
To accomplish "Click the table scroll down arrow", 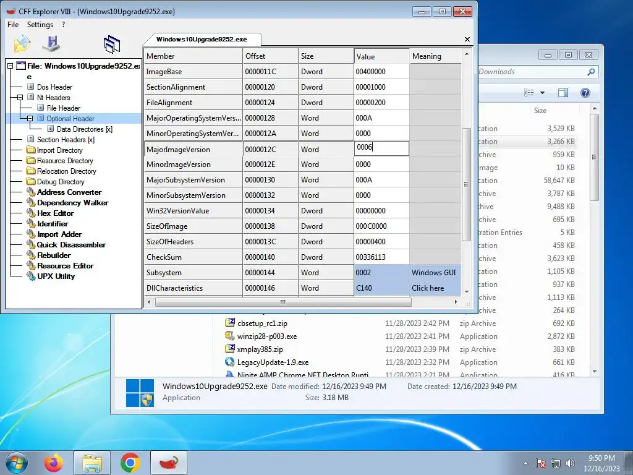I will pos(467,292).
